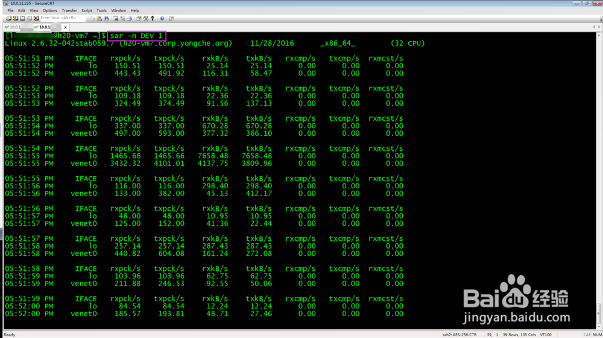This screenshot has width=603, height=338.
Task: Close the active session tab
Action: coord(65,27)
